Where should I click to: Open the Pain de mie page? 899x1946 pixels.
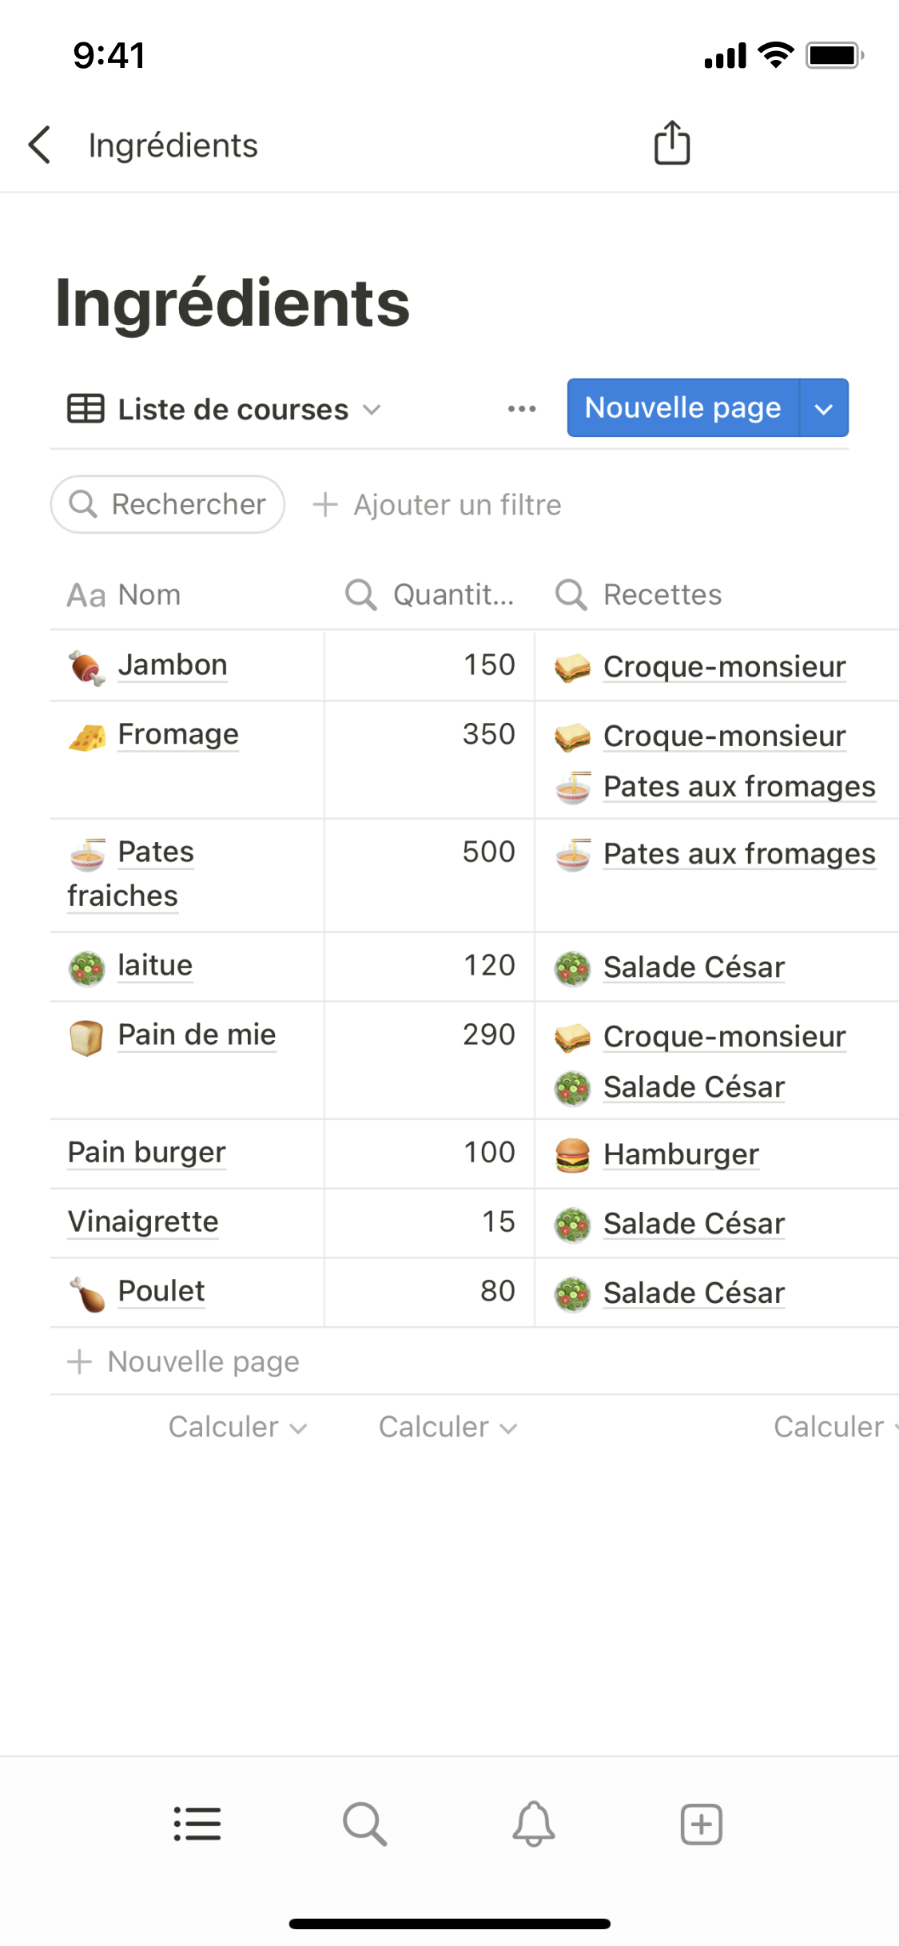[x=197, y=1035]
